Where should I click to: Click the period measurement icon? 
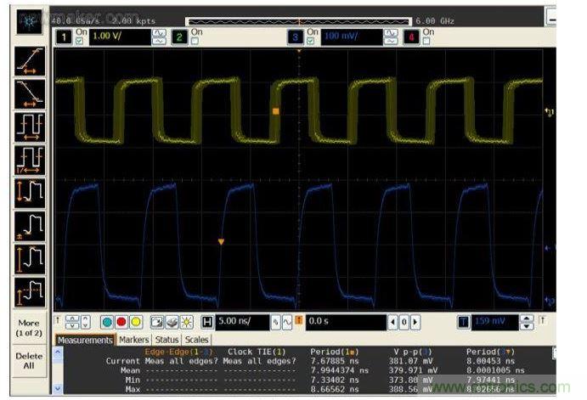pos(30,124)
